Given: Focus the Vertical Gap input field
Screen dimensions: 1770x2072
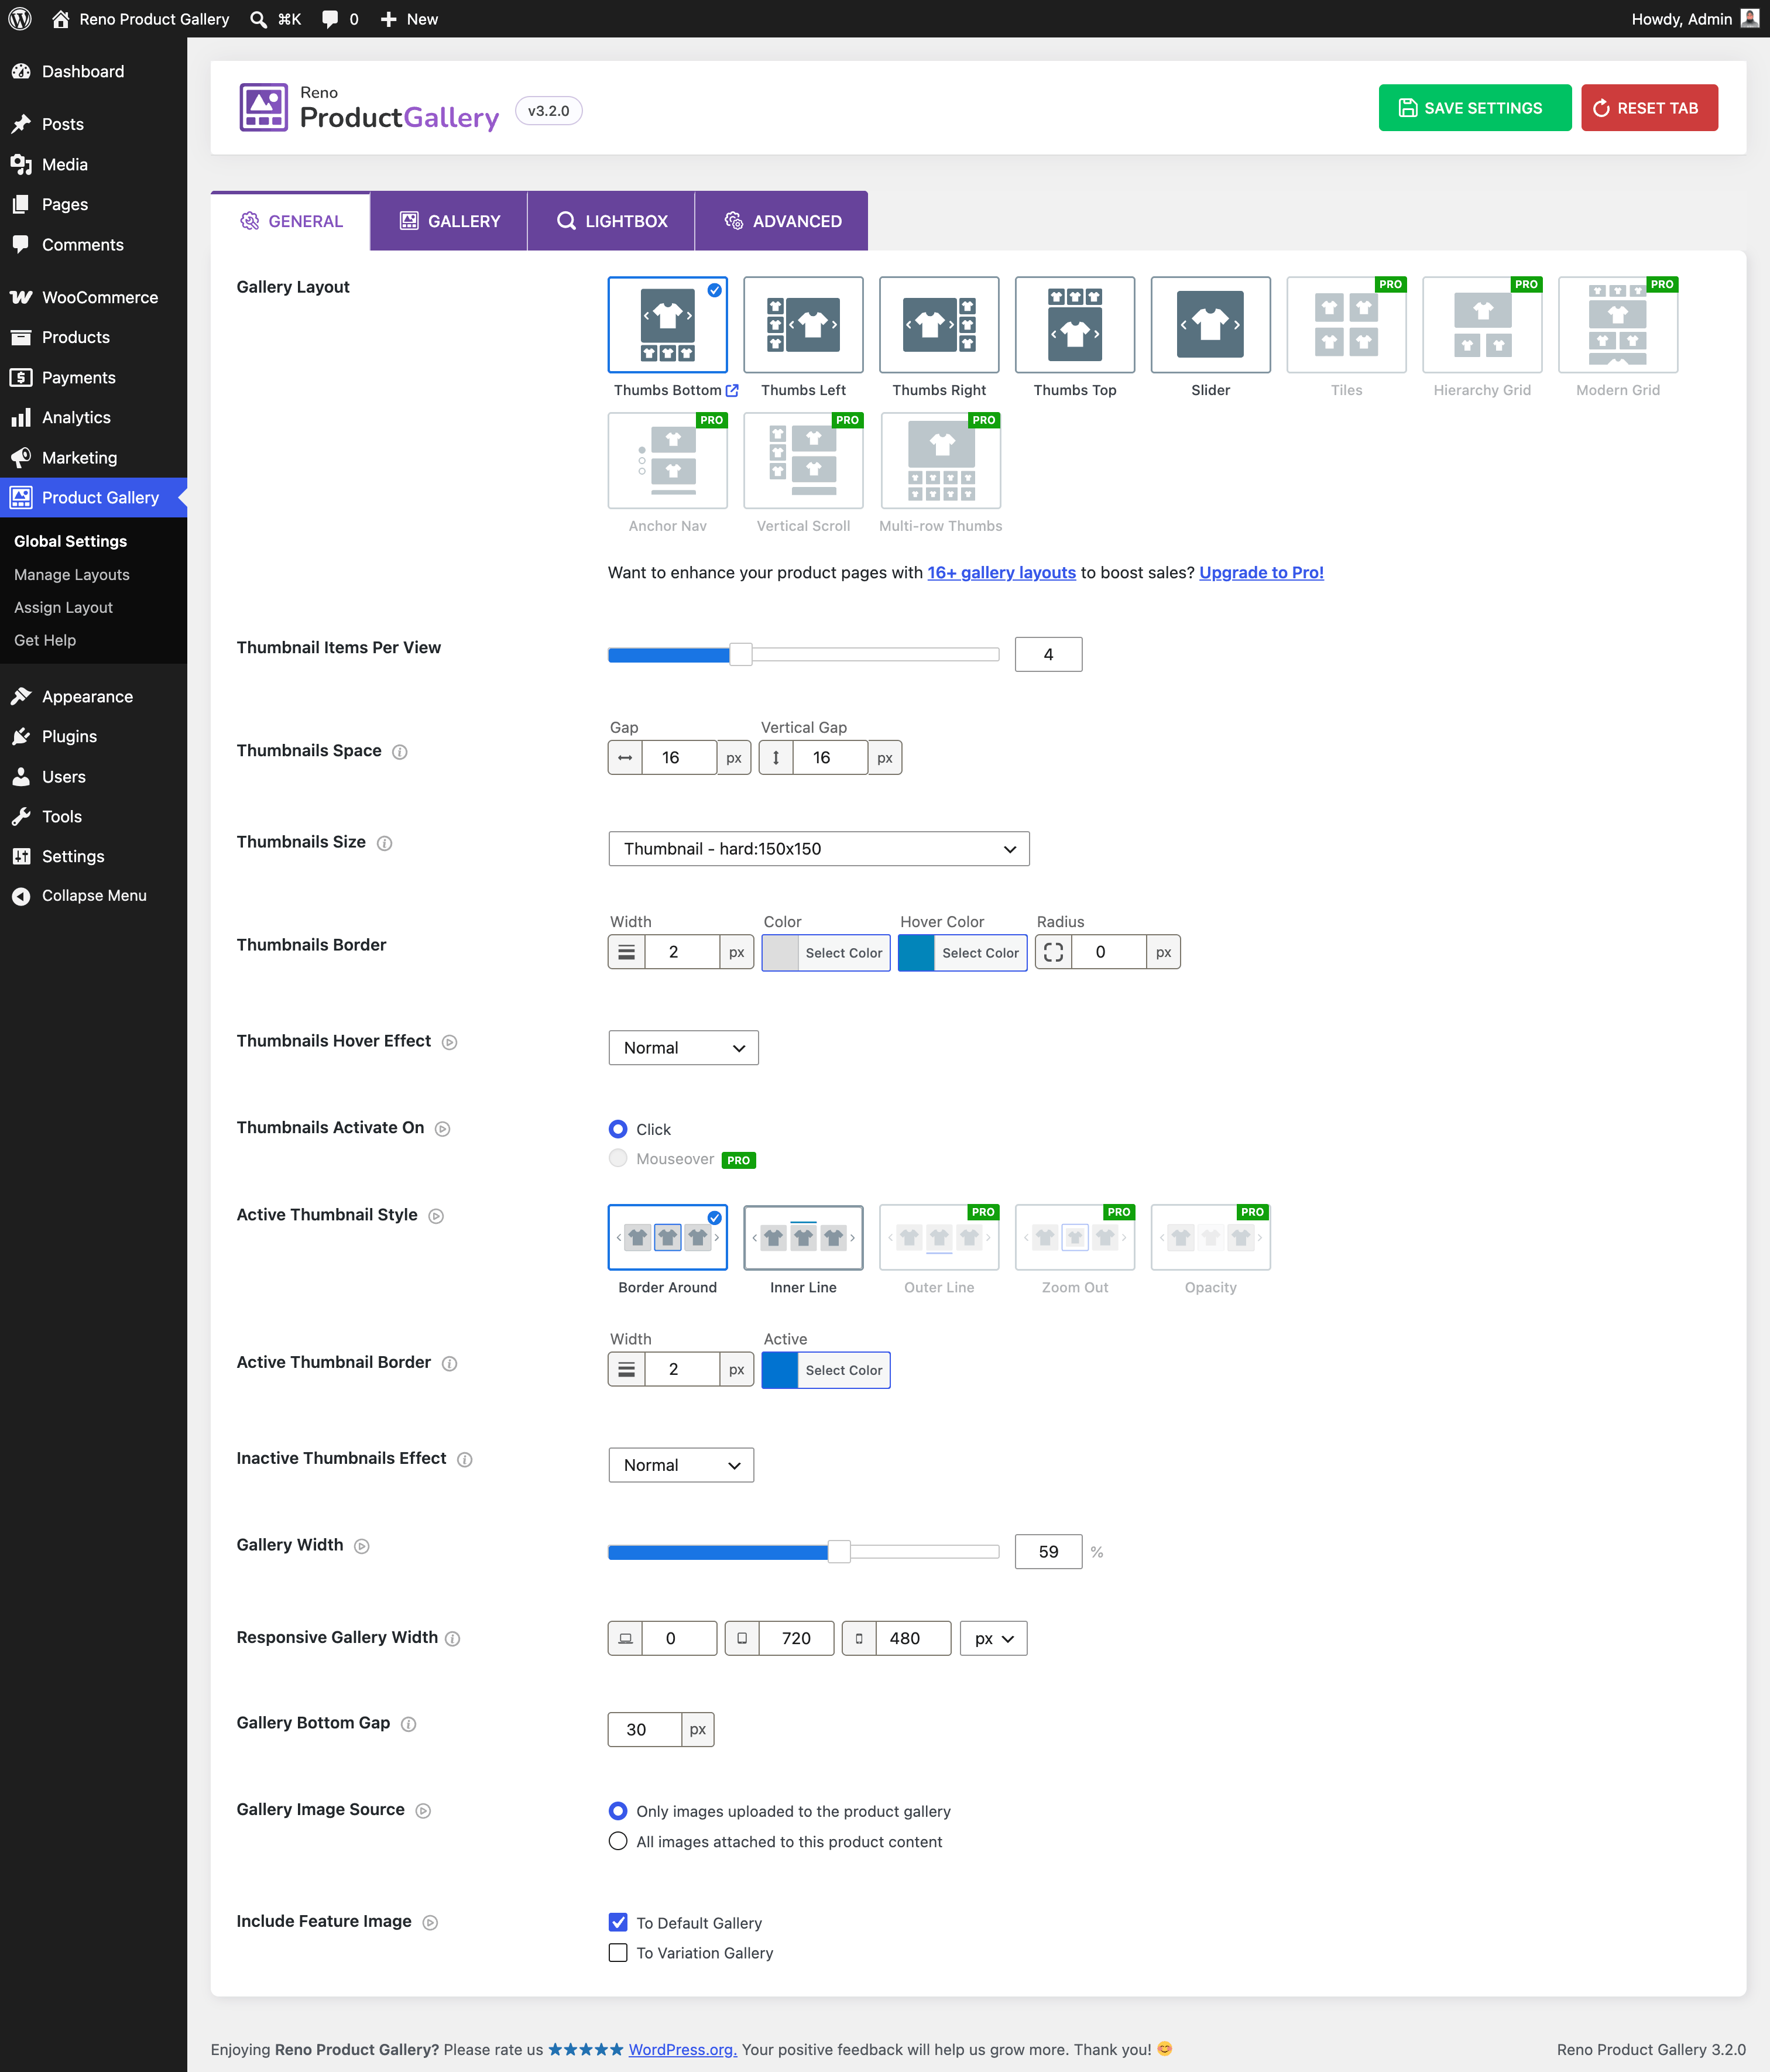Looking at the screenshot, I should click(x=830, y=757).
